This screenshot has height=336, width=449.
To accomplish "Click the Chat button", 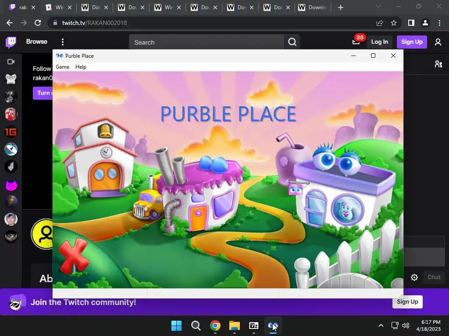I will [434, 277].
